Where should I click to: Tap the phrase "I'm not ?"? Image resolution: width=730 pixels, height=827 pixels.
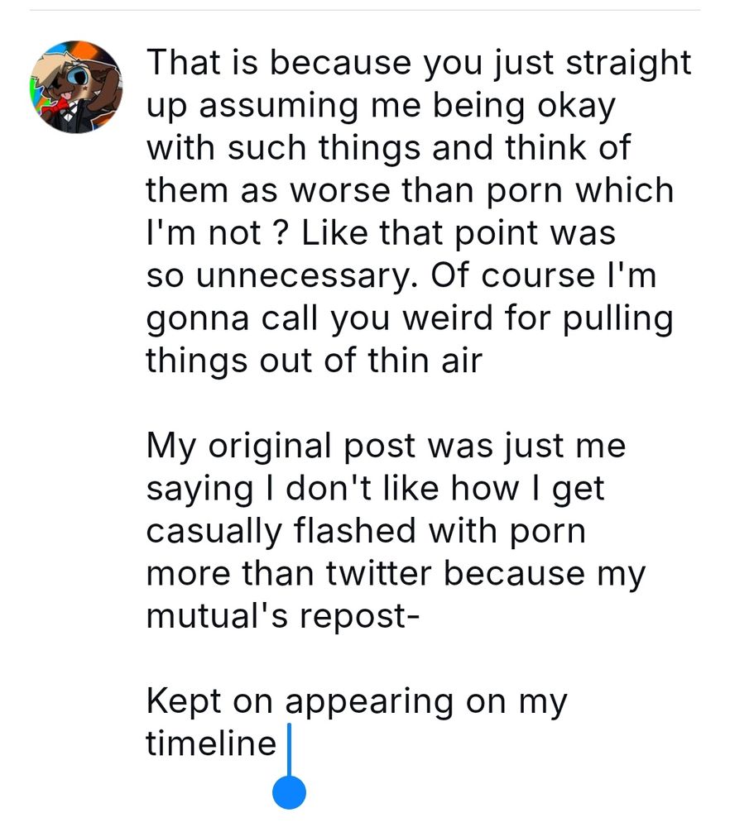click(215, 234)
